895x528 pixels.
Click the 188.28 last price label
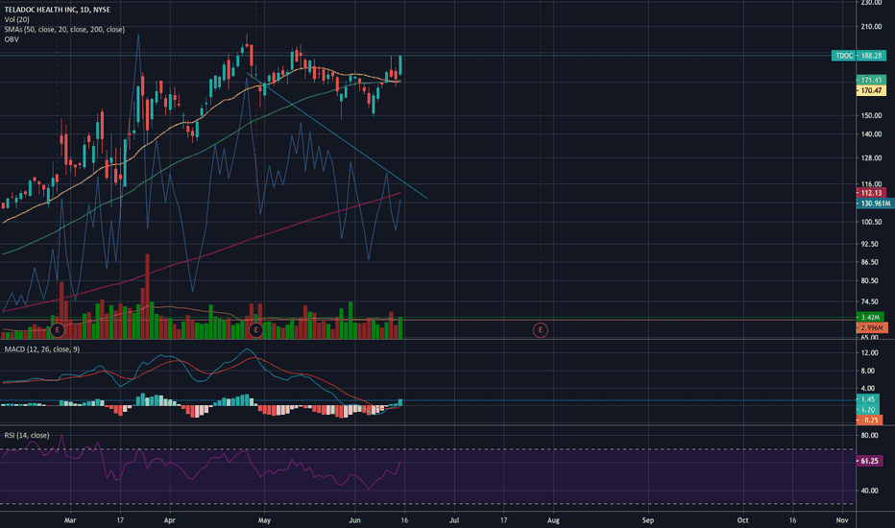point(872,56)
